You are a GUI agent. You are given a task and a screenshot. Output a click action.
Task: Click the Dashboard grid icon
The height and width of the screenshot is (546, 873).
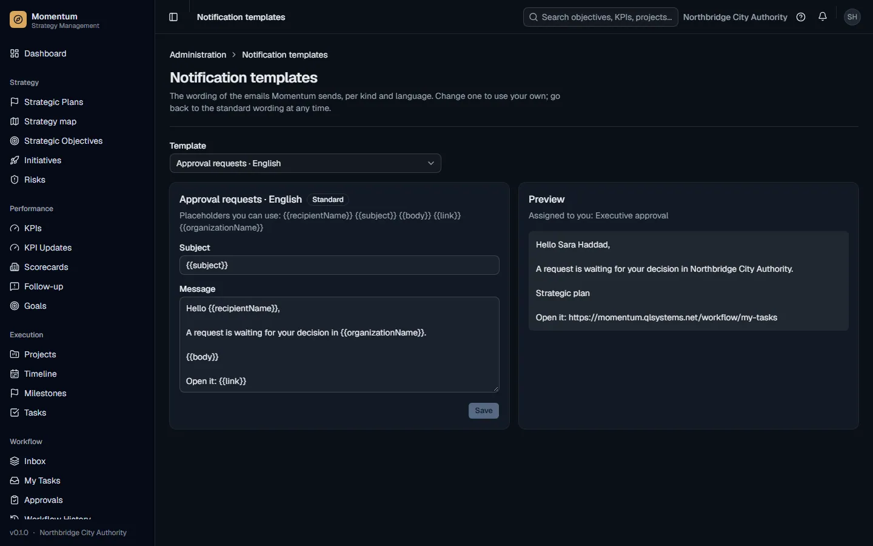click(x=15, y=53)
